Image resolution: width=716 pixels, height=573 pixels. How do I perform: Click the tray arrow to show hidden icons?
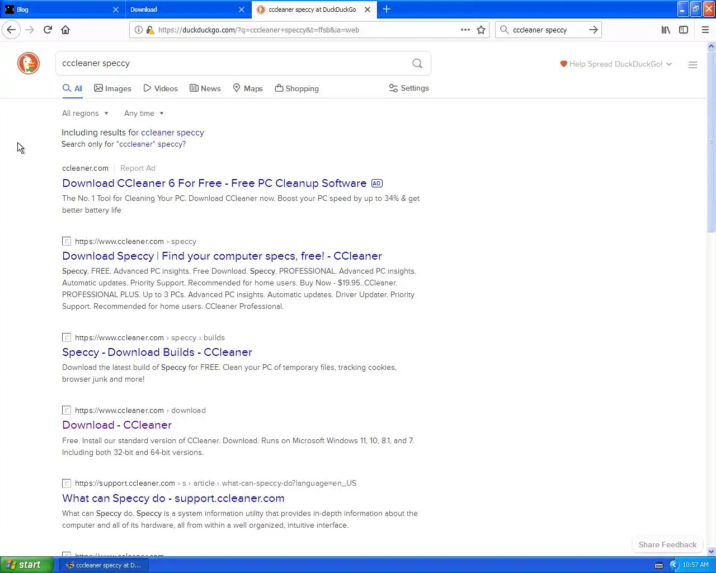pos(674,565)
